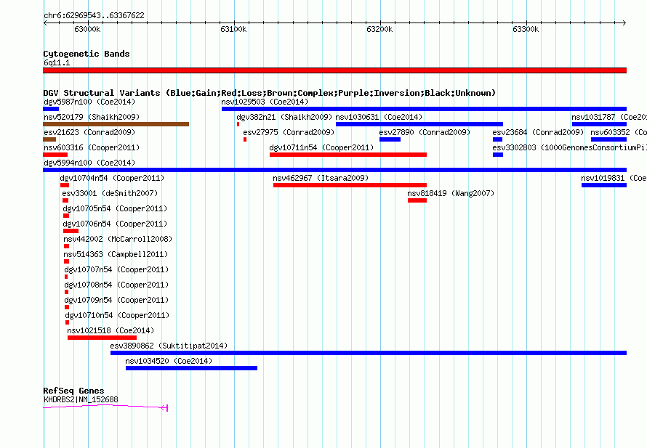Open the dgv10707n54 (Cooper2011) label
The width and height of the screenshot is (647, 448).
(x=116, y=269)
